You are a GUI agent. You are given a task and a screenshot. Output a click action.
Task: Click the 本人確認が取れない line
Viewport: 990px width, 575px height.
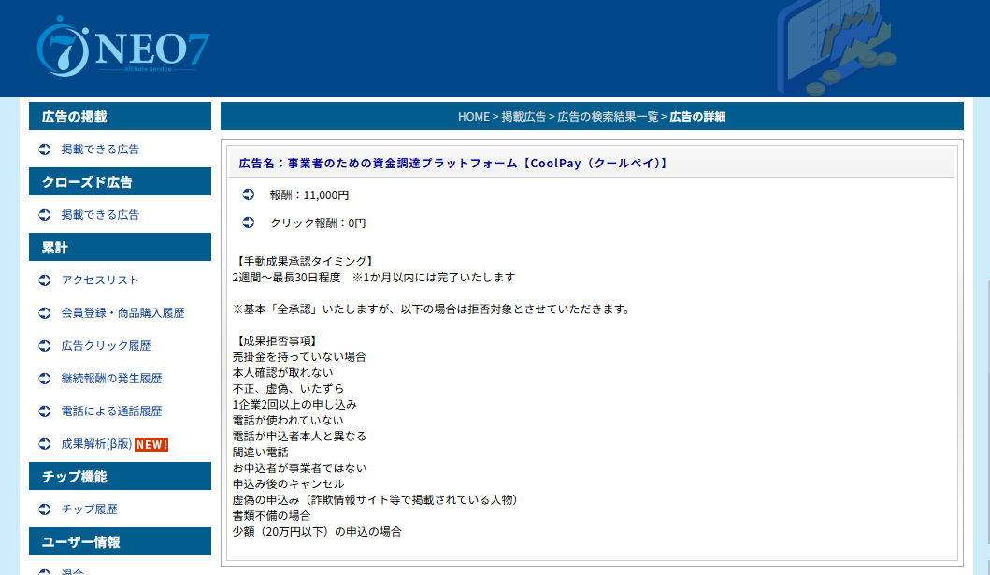click(x=283, y=373)
